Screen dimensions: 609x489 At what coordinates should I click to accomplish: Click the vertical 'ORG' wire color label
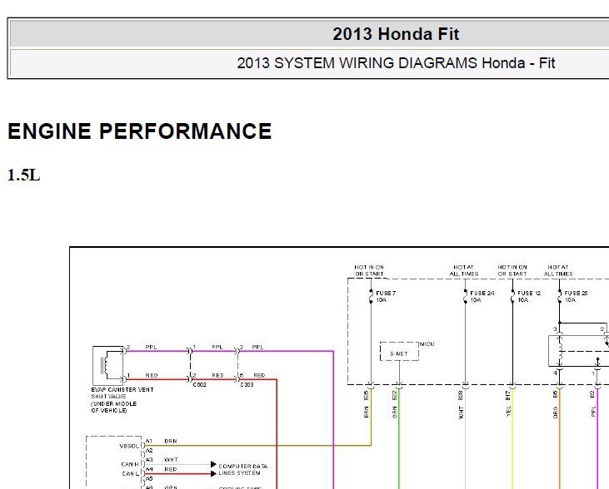point(556,412)
